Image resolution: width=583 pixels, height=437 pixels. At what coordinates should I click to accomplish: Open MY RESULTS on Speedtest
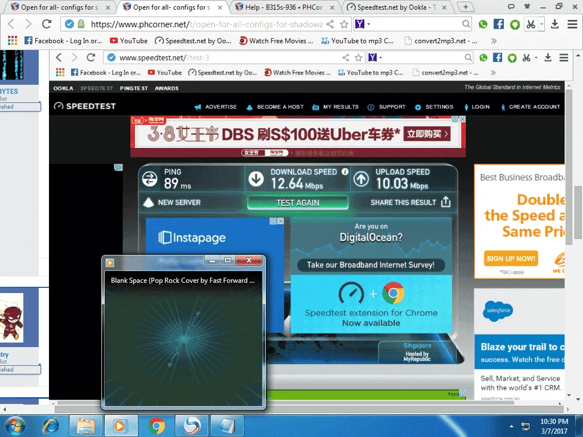[x=336, y=106]
